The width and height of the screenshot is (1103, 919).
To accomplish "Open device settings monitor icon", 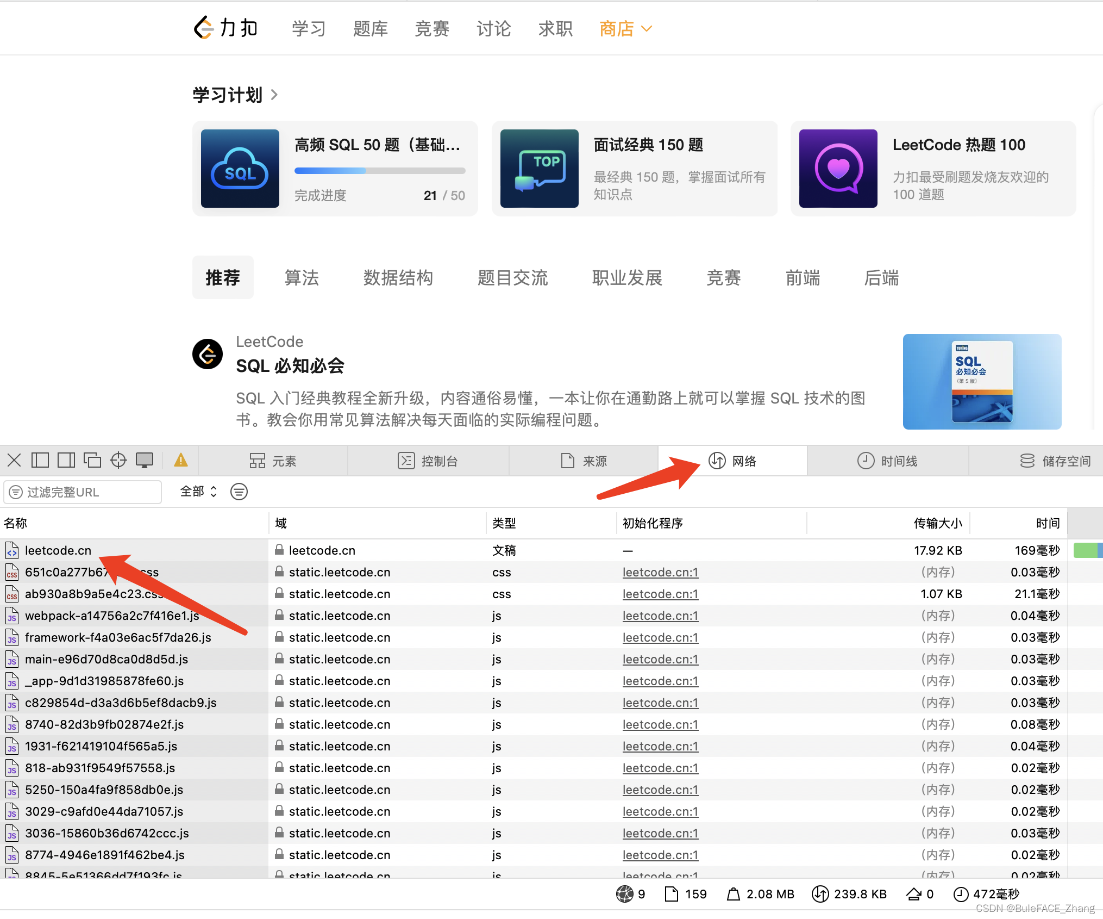I will 145,461.
